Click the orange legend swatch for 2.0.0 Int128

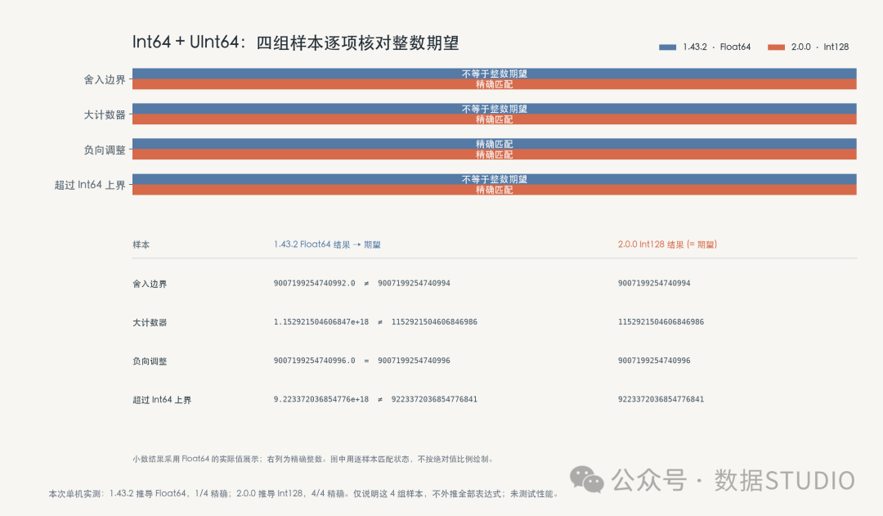776,47
